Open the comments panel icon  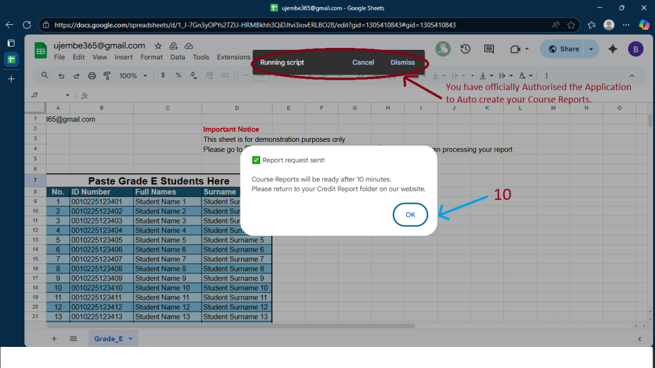point(489,49)
